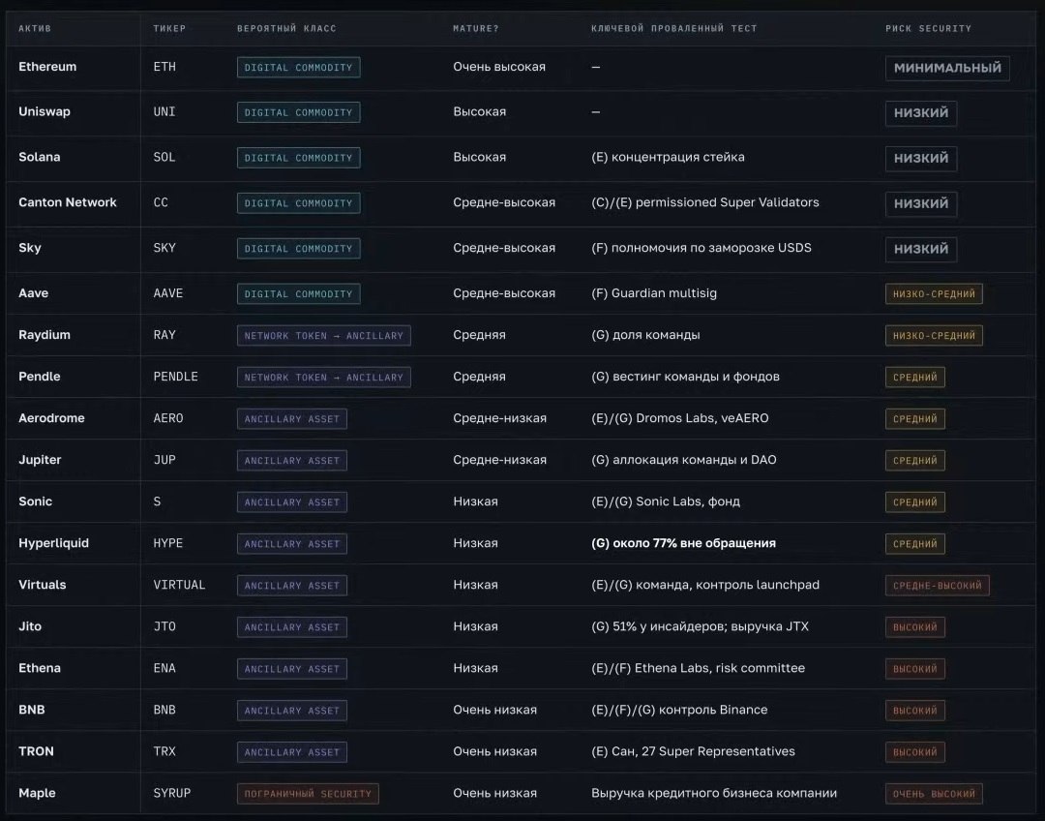This screenshot has height=821, width=1045.
Task: Click the Sonic asset name
Action: (36, 502)
